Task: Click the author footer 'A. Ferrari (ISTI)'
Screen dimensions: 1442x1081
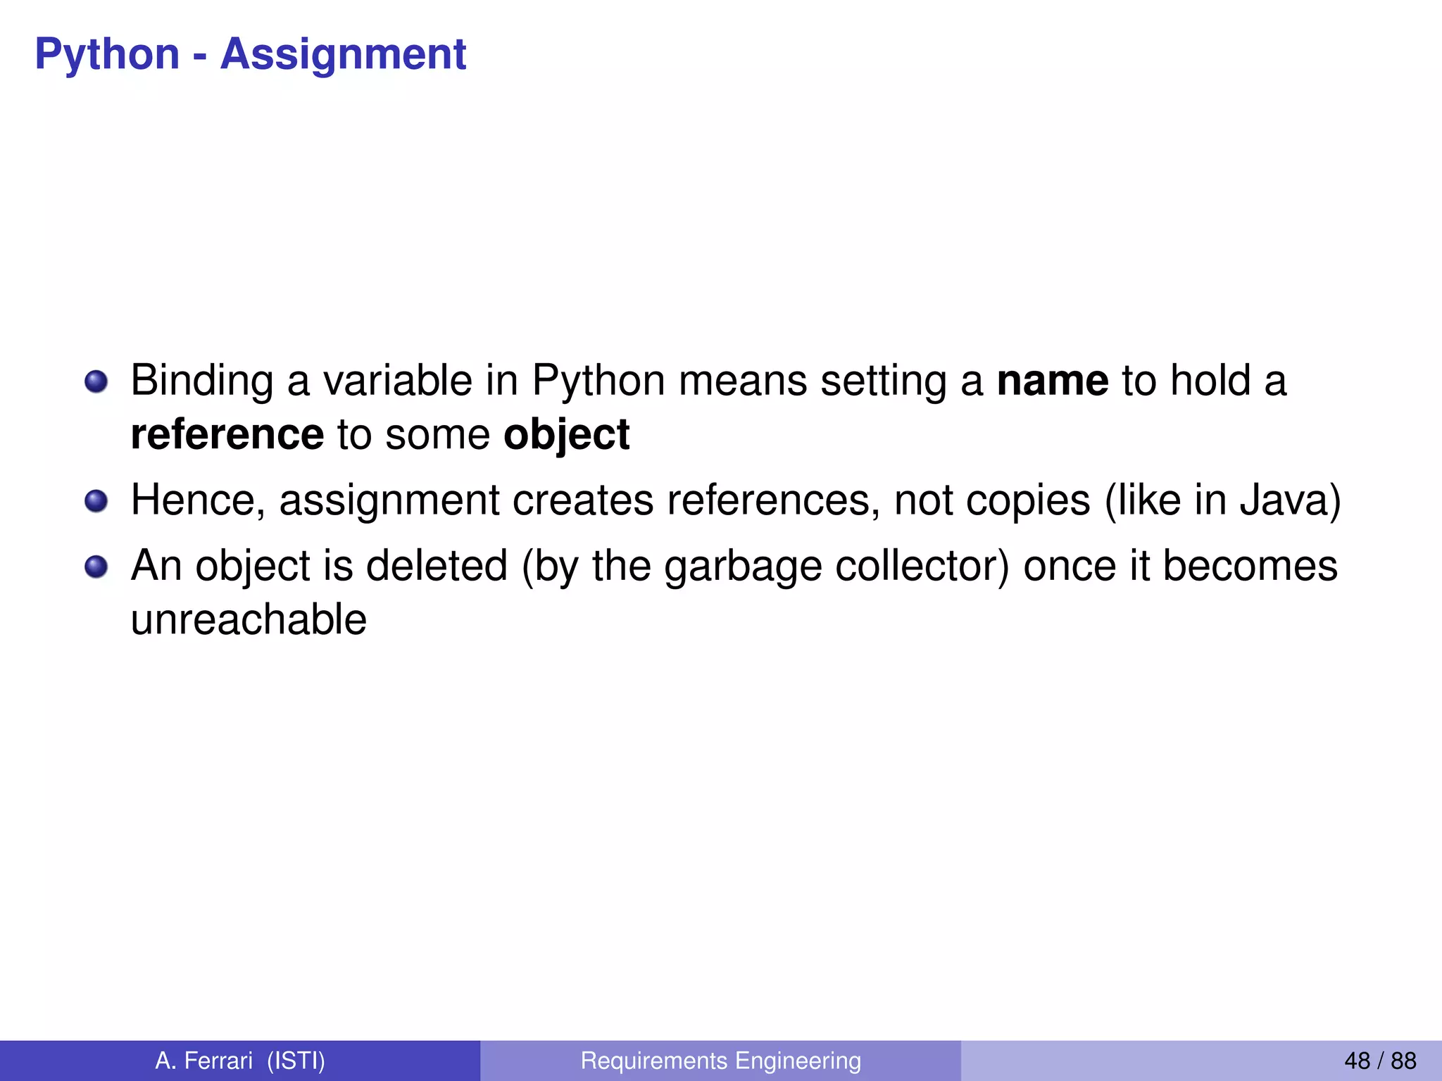Action: coord(240,1061)
